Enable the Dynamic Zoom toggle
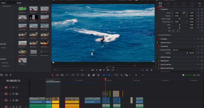Image resolution: width=204 pixels, height=108 pixels. 158,43
